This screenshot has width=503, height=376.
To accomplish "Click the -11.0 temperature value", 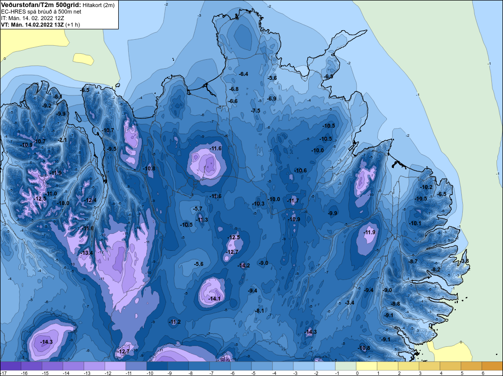I will point(51,194).
